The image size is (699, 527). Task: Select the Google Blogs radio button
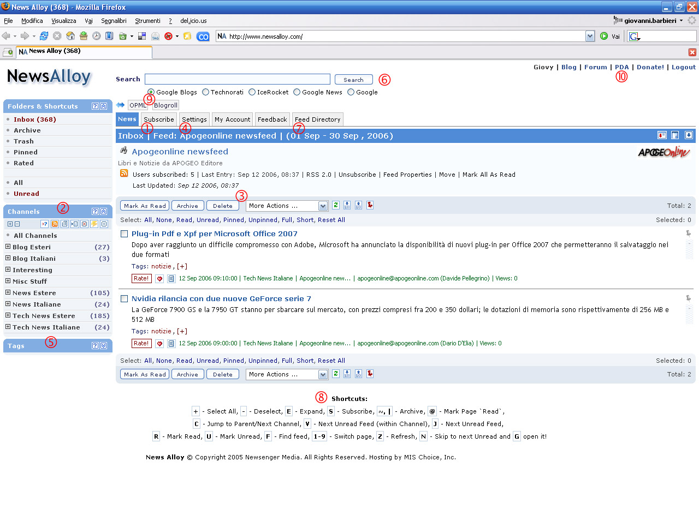(x=151, y=92)
